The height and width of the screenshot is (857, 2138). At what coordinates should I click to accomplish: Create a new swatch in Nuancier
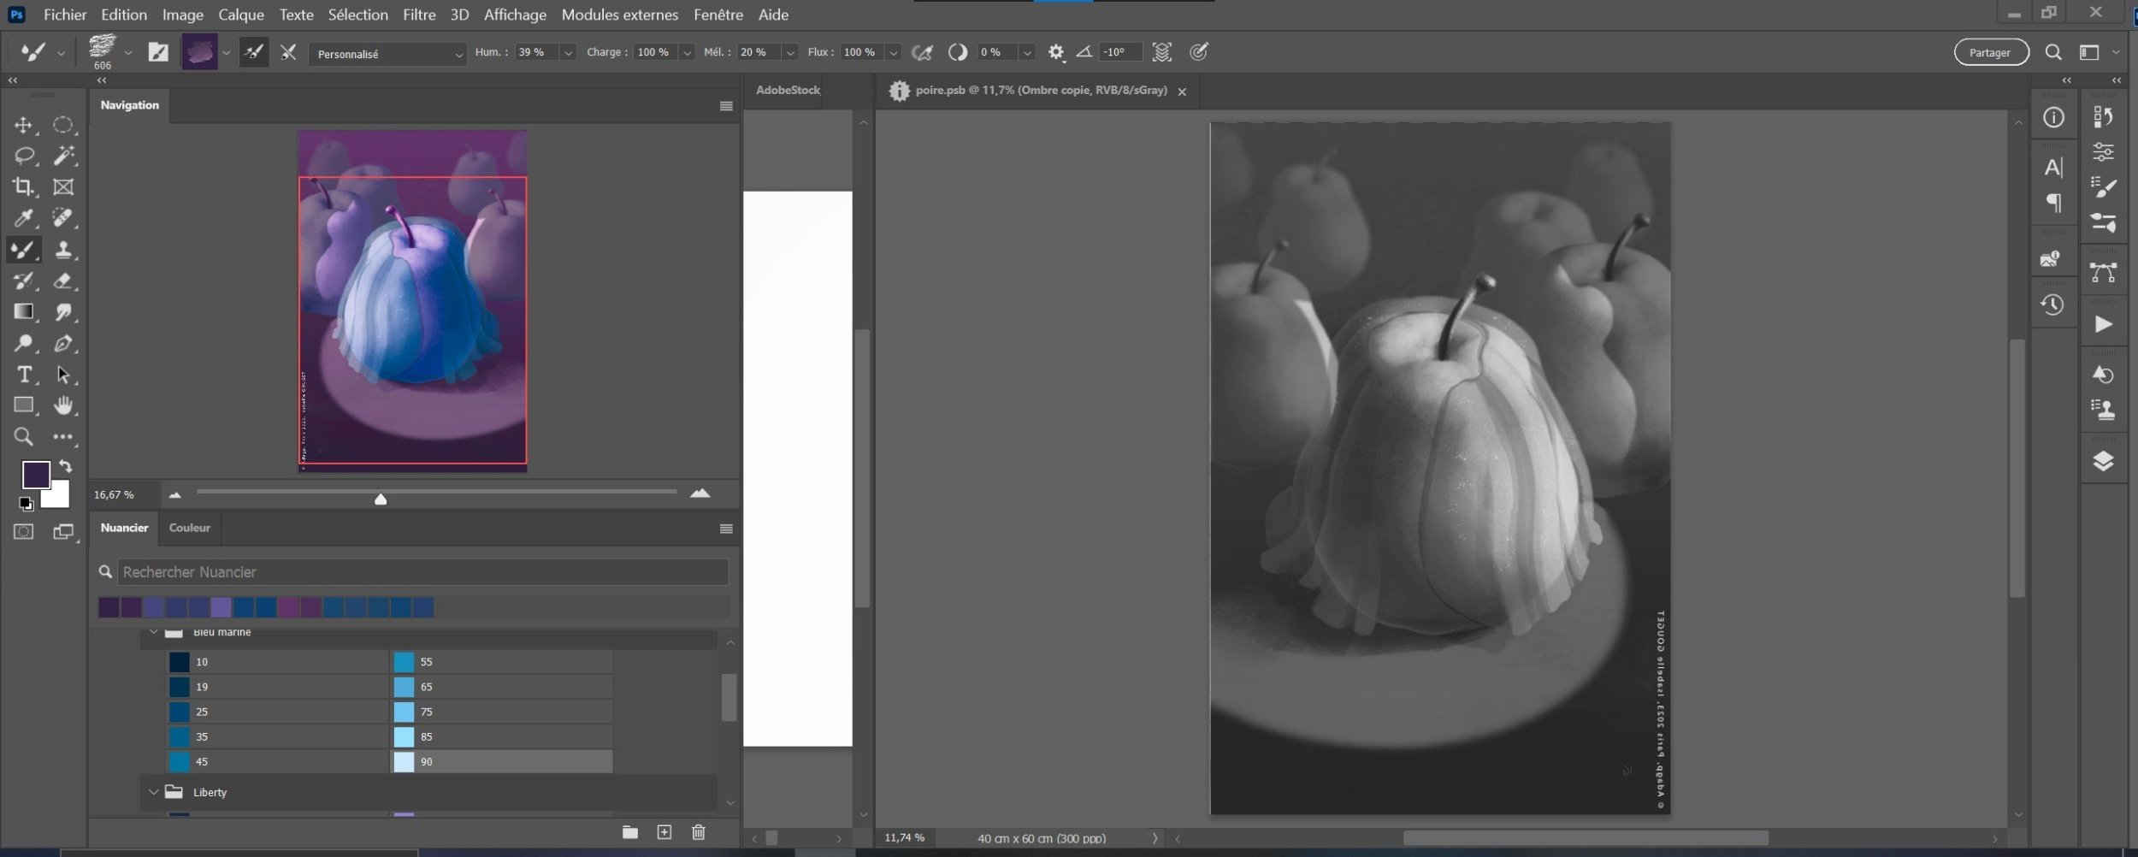click(664, 832)
